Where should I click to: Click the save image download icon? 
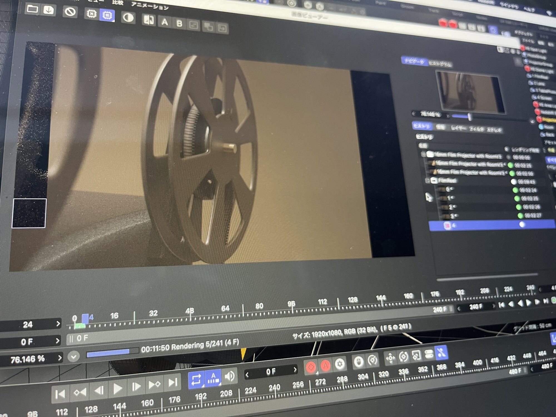tap(49, 10)
